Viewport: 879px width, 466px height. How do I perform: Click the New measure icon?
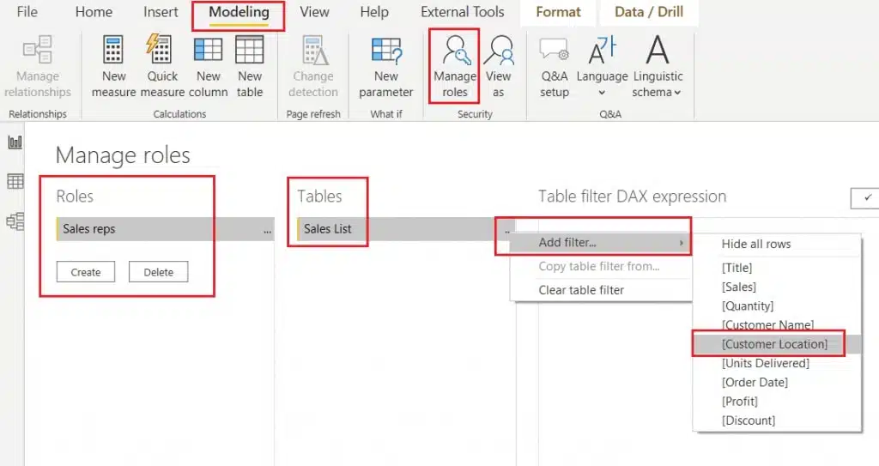point(113,51)
